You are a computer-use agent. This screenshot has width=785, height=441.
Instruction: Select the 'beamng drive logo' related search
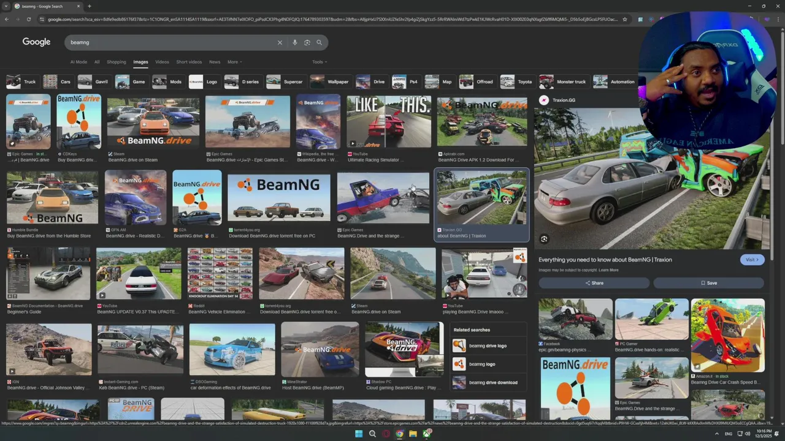click(x=488, y=345)
